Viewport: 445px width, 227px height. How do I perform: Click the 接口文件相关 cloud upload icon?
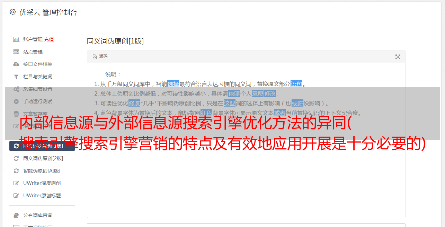pos(16,64)
